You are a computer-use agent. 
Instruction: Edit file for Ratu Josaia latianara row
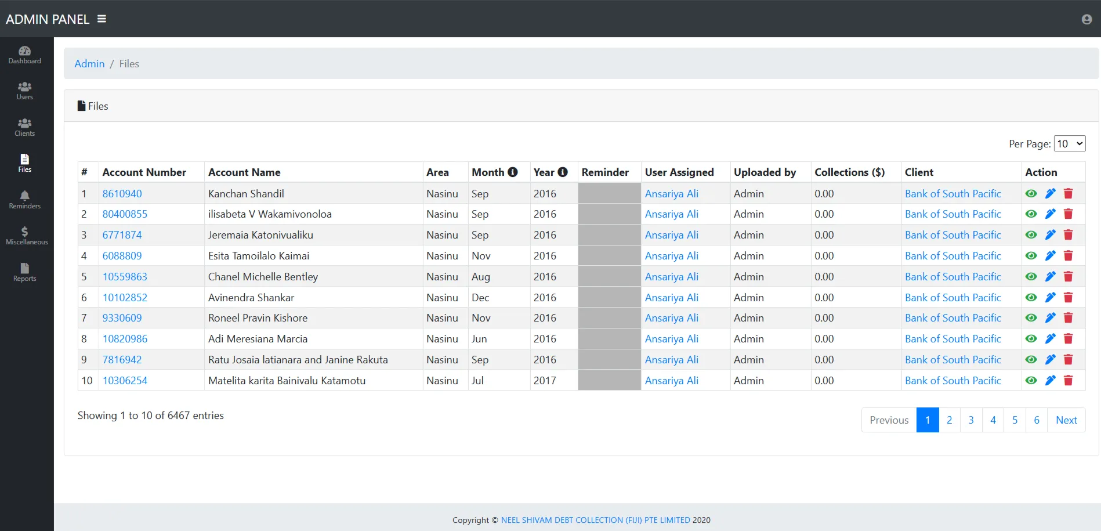[1050, 360]
